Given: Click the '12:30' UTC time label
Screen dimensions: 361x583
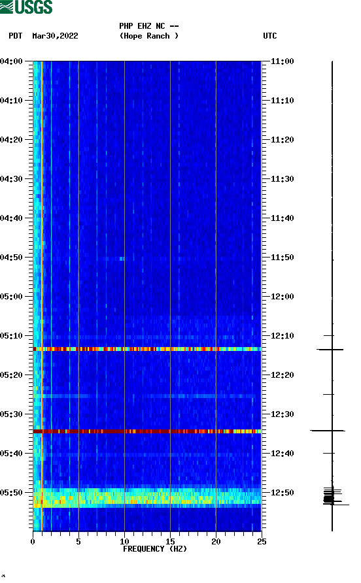Looking at the screenshot, I should (x=282, y=414).
